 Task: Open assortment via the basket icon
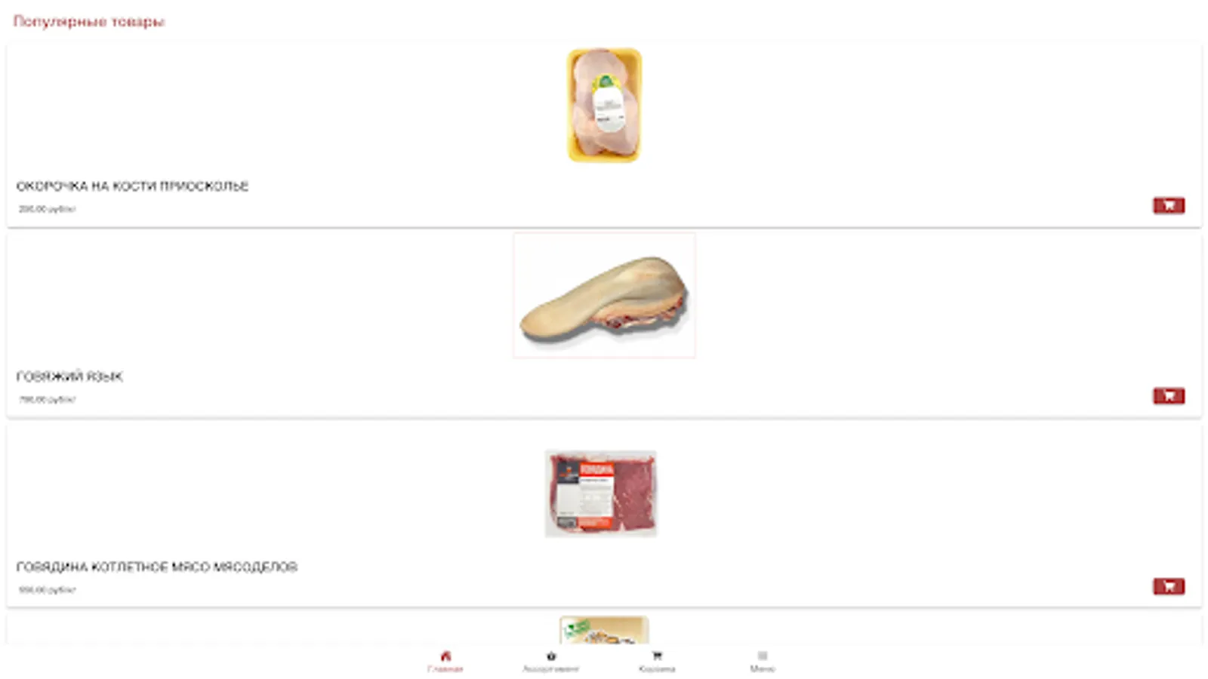tap(551, 656)
